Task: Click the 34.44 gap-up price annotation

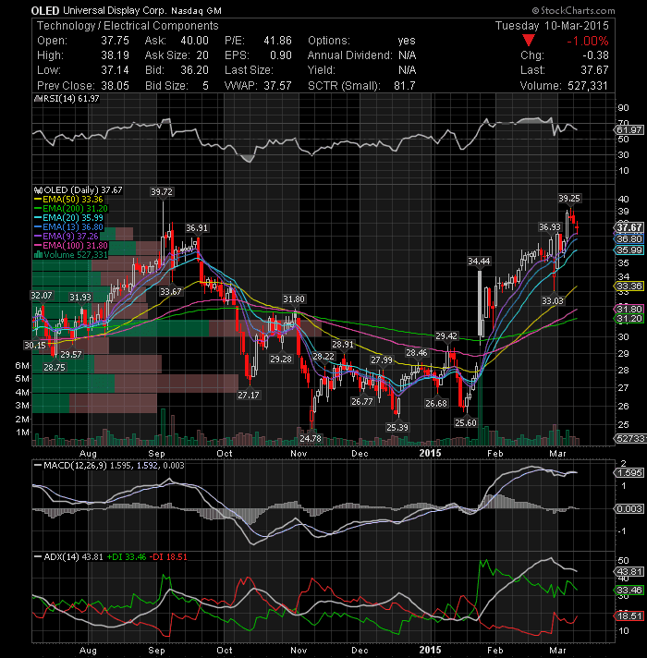Action: tap(479, 262)
